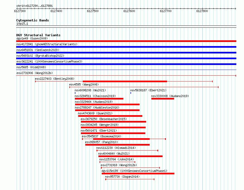Select nsv1153764 (John2014) label
Image resolution: width=244 pixels, height=190 pixels.
tap(117, 159)
